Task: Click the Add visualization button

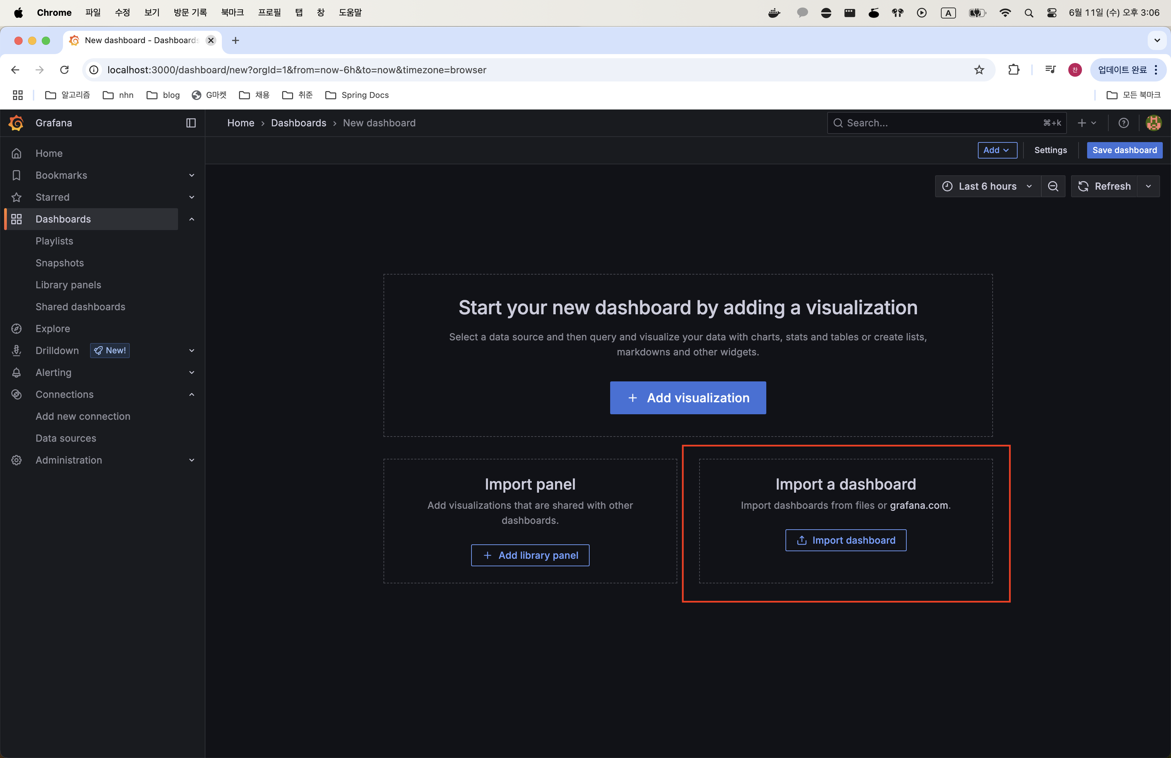Action: pos(687,398)
